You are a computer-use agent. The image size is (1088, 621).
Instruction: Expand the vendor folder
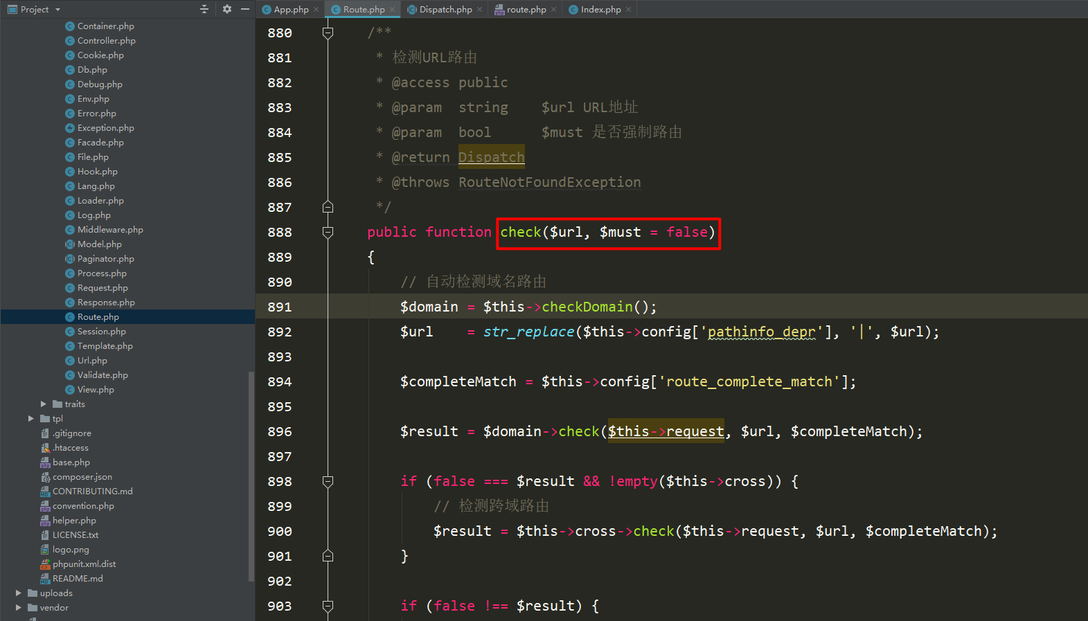pos(18,608)
